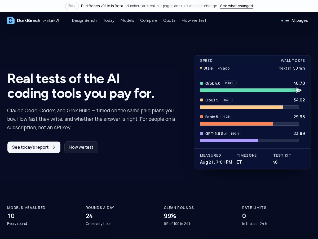Click the ET timezone value

pos(239,162)
